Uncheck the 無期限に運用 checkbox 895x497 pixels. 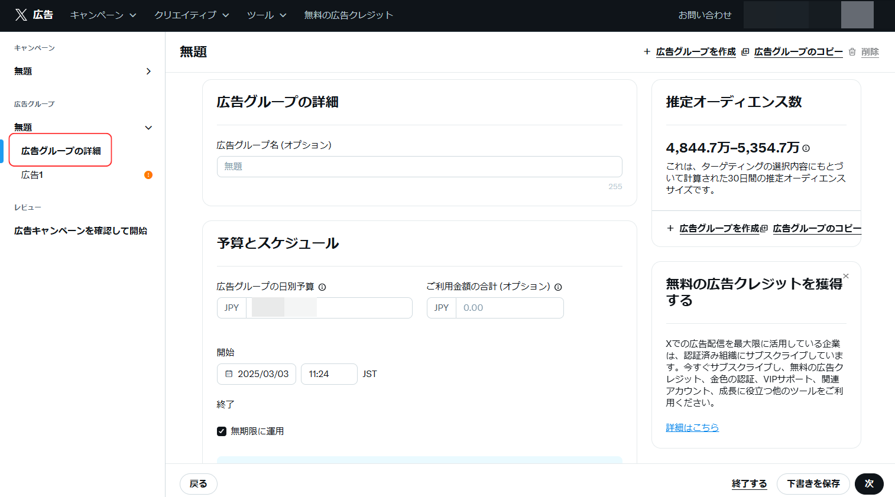[x=222, y=431]
